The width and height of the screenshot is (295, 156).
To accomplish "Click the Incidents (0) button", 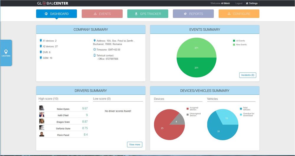I will [x=248, y=75].
